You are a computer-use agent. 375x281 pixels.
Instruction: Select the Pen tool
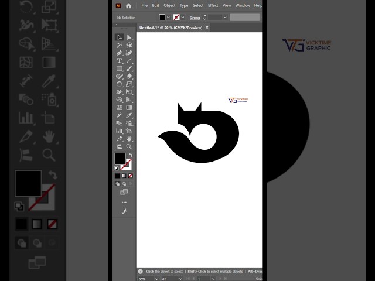point(120,53)
